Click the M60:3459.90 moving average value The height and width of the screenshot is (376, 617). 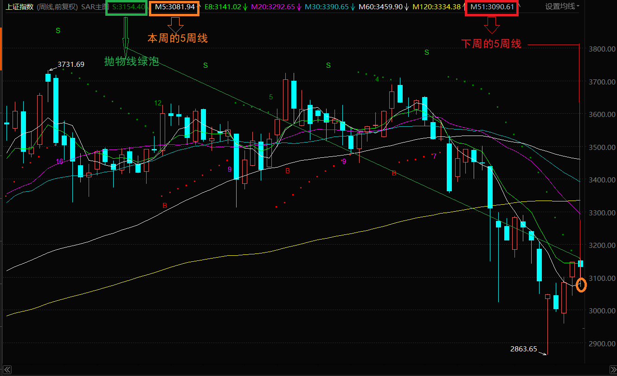[380, 7]
